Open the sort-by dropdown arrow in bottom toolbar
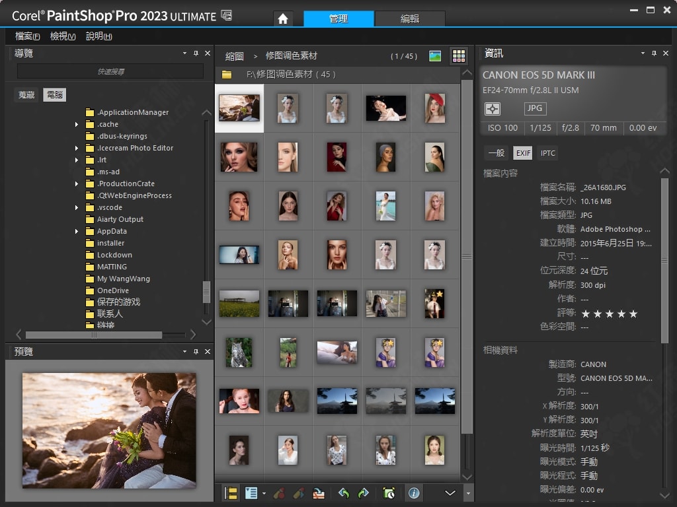The height and width of the screenshot is (507, 677). point(264,493)
